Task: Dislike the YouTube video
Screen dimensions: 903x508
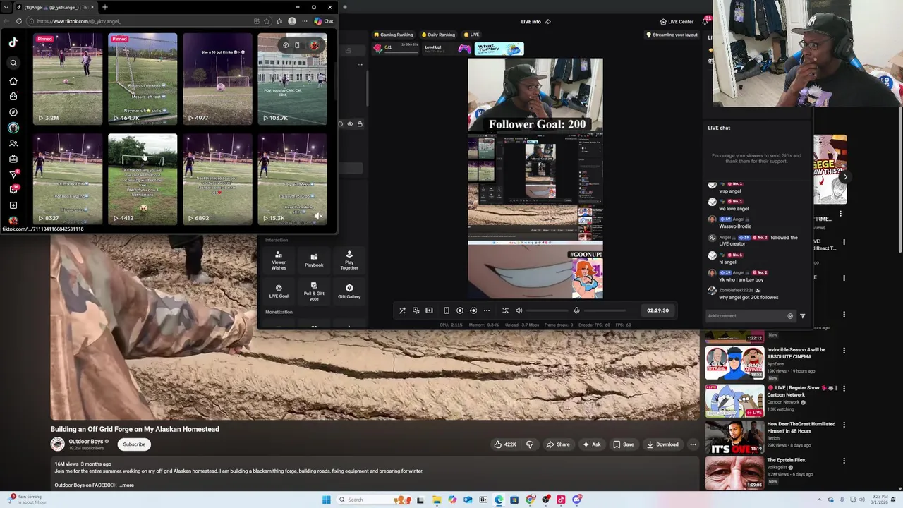Action: point(530,445)
